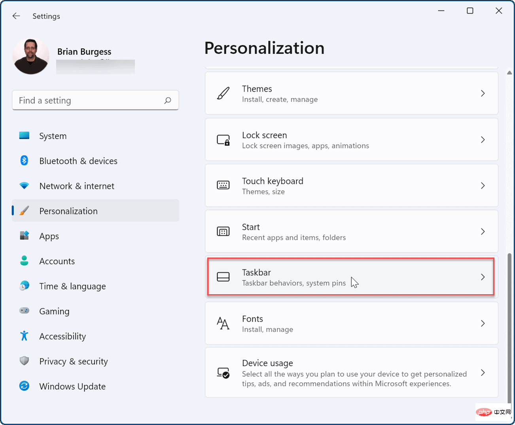
Task: Expand Fonts with its chevron
Action: coord(483,323)
